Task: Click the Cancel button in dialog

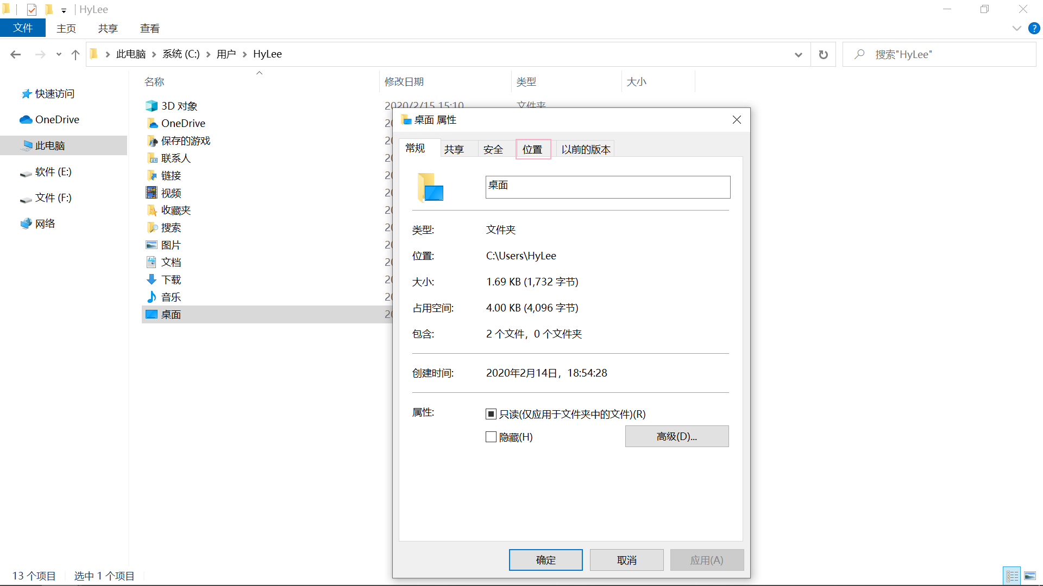Action: tap(626, 560)
